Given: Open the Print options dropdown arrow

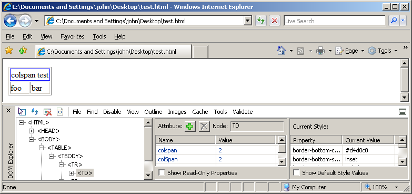Looking at the screenshot, I should [330, 51].
